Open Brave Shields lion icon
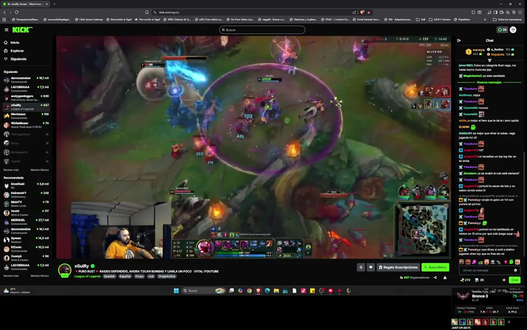527x330 pixels. 362,12
